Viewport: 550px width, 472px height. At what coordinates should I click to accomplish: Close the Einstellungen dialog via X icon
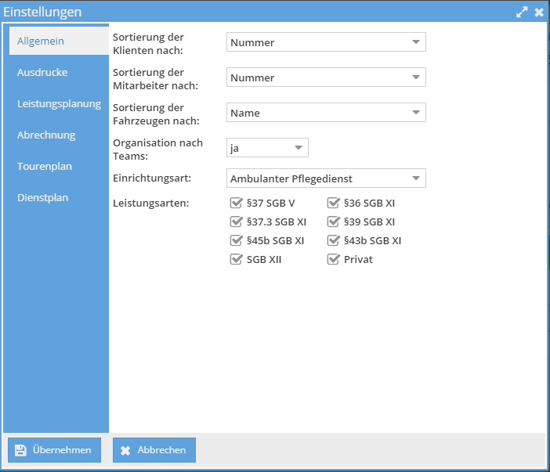coord(539,13)
